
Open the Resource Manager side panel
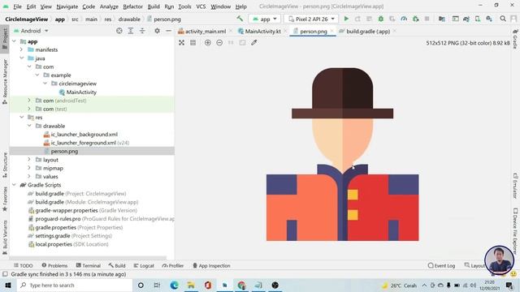click(5, 81)
